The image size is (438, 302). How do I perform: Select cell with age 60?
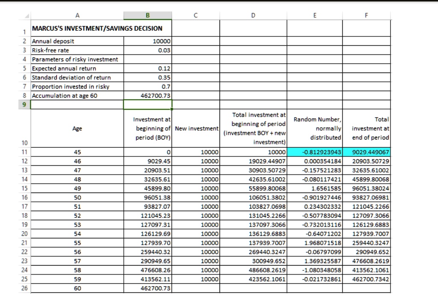pyautogui.click(x=77, y=288)
